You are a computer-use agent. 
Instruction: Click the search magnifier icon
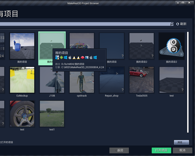(x=172, y=24)
